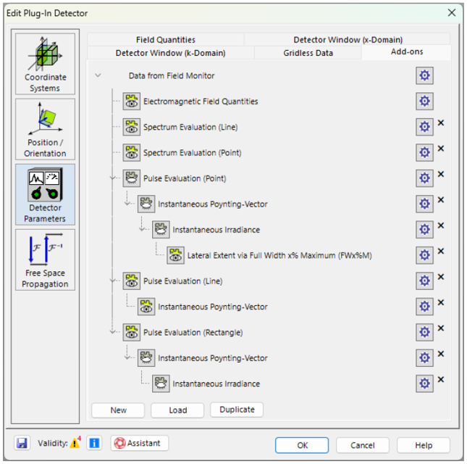Switch to the Field Quantities tab
The image size is (467, 464).
point(165,40)
